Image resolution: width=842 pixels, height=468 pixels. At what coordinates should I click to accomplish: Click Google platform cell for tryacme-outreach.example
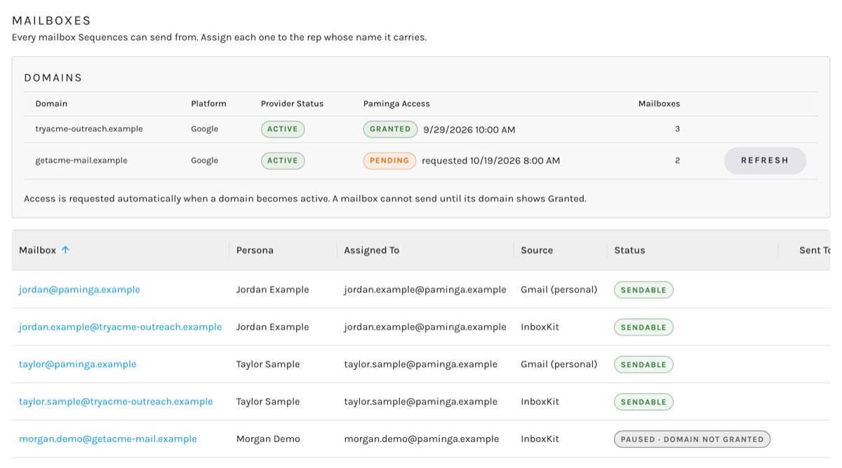(x=204, y=129)
